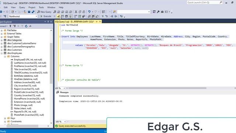236x133 pixels.
Task: Click the Properties wrench icon
Action: pyautogui.click(x=158, y=12)
